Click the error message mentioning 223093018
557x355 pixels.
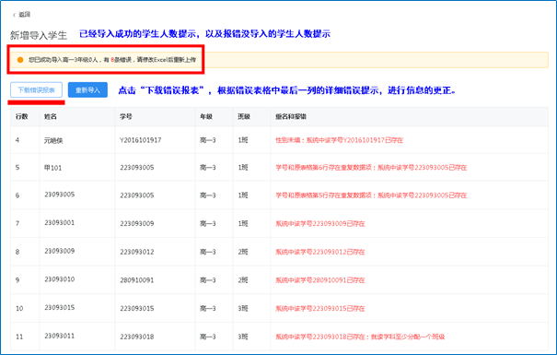click(360, 337)
